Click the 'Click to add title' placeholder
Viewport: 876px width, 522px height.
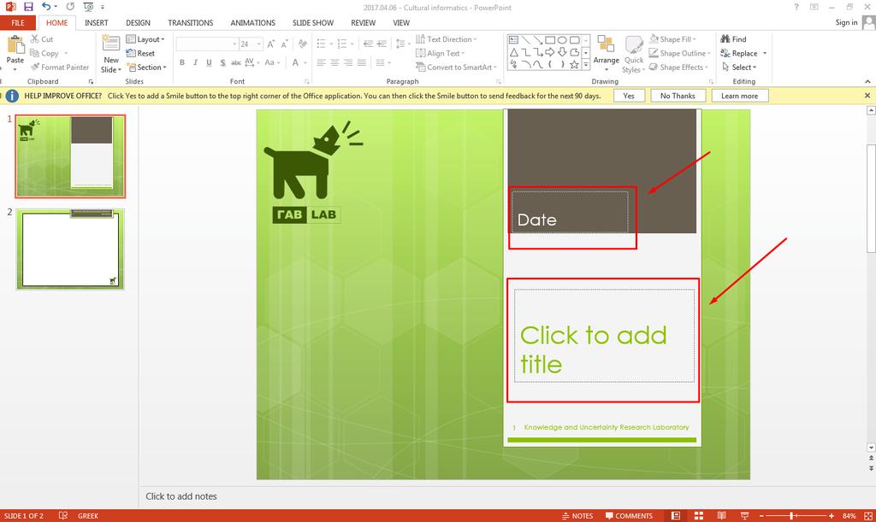tap(604, 336)
